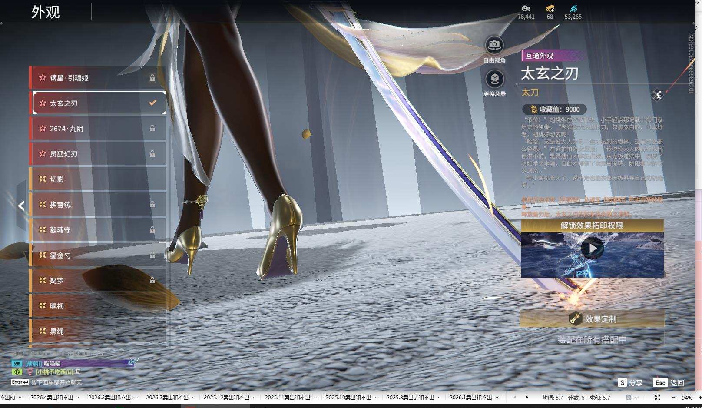Viewport: 702px width, 408px height.
Task: Click the silver coin currency icon
Action: (x=526, y=8)
